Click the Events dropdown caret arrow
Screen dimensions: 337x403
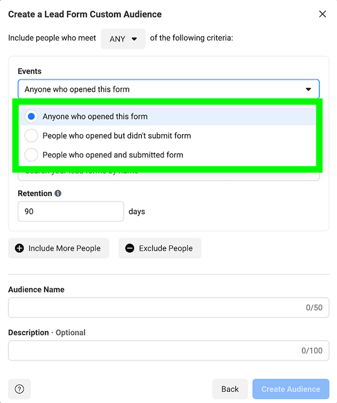point(308,89)
